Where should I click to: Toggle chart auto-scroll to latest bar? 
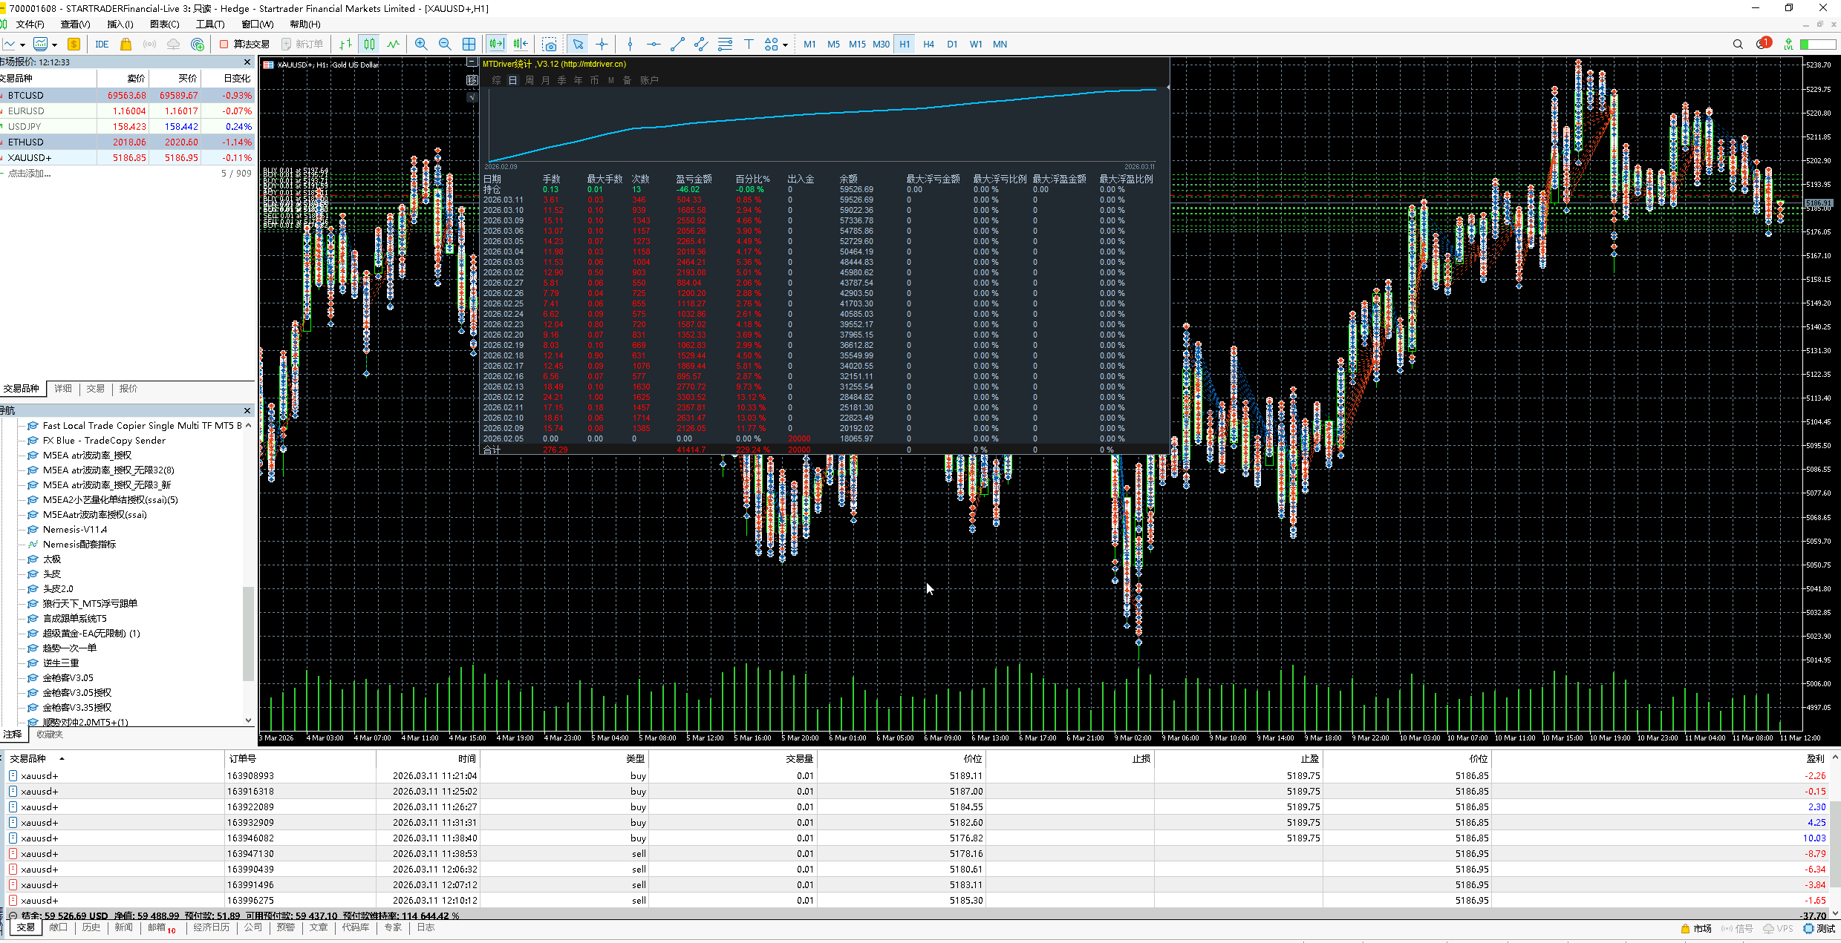pyautogui.click(x=496, y=45)
